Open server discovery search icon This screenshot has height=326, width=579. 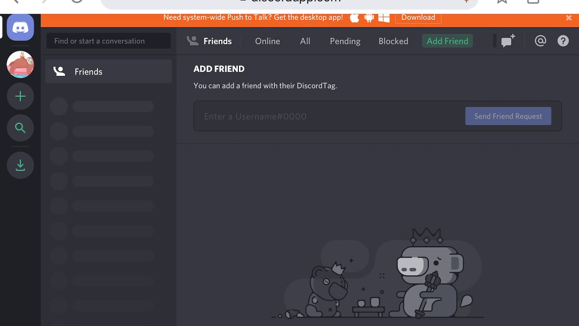[x=20, y=128]
